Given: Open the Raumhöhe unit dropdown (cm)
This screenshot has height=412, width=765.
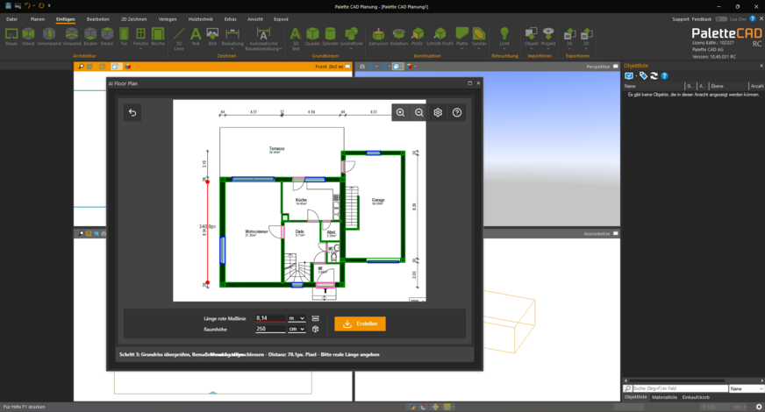Looking at the screenshot, I should (297, 329).
